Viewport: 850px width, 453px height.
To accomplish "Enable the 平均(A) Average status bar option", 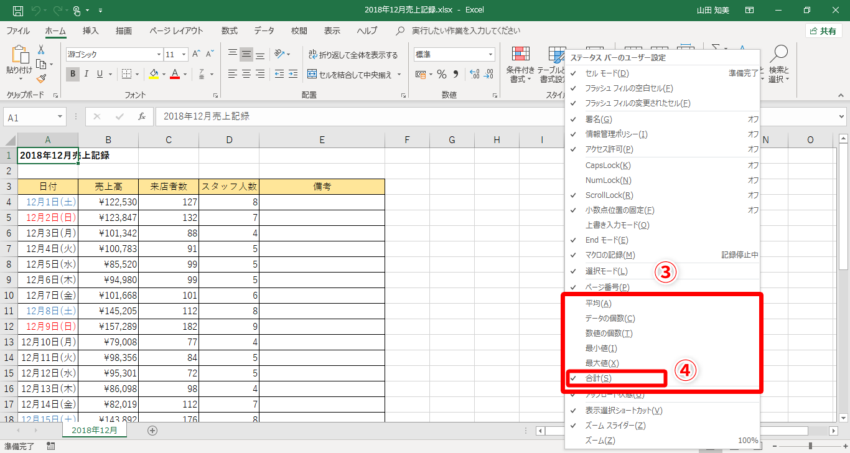I will 662,304.
